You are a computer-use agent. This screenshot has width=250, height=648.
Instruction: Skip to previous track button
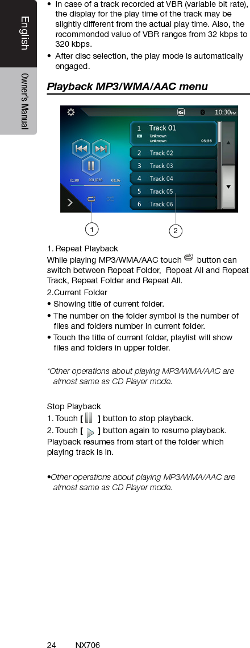[x=82, y=148]
